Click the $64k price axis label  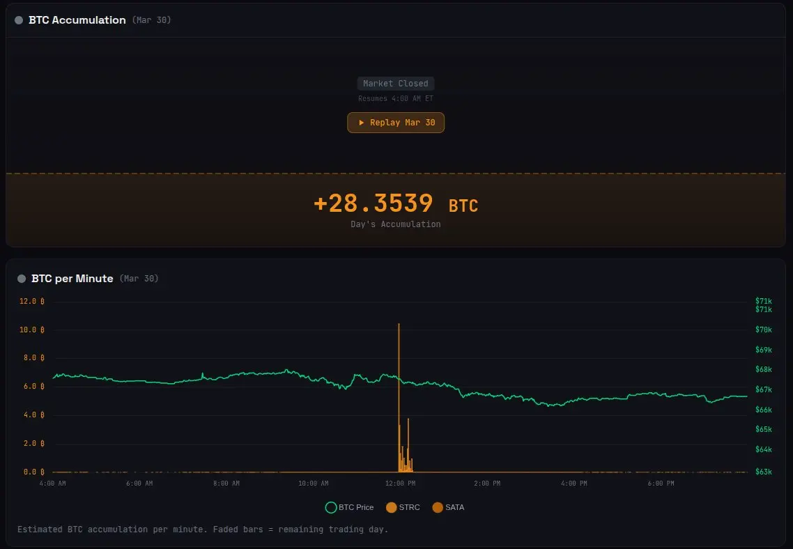pyautogui.click(x=764, y=450)
